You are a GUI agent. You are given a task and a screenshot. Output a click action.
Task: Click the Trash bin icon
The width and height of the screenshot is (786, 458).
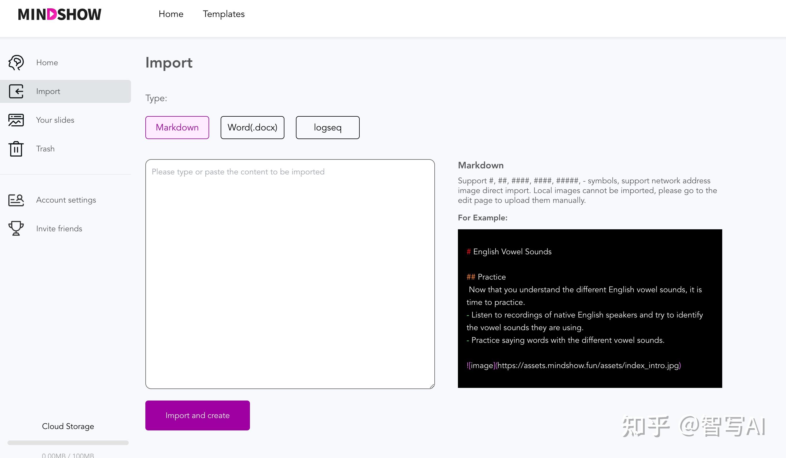click(16, 149)
